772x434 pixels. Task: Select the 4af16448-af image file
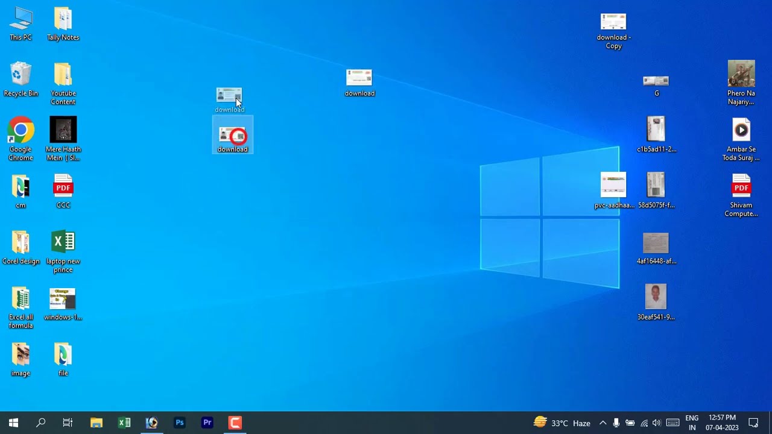[656, 248]
